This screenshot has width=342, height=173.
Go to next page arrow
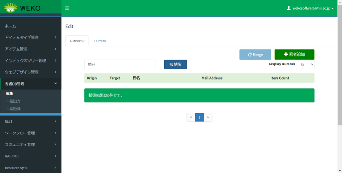(x=208, y=117)
